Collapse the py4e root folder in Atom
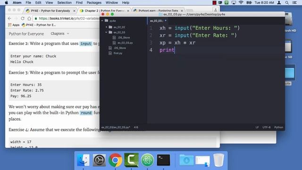Screen dimensions: 302x170 [x=102, y=21]
